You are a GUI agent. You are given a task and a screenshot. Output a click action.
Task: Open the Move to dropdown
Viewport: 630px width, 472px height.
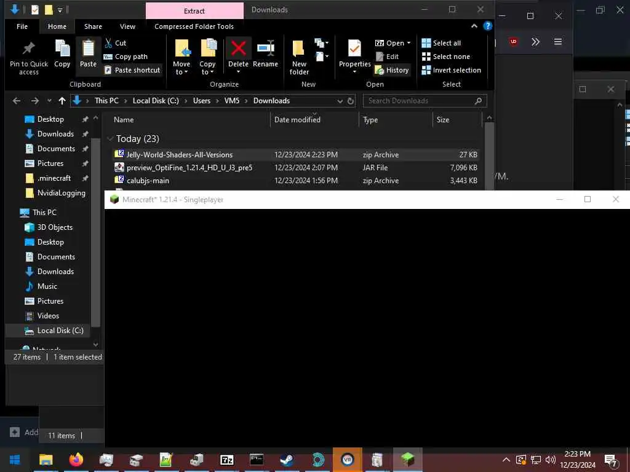point(181,57)
